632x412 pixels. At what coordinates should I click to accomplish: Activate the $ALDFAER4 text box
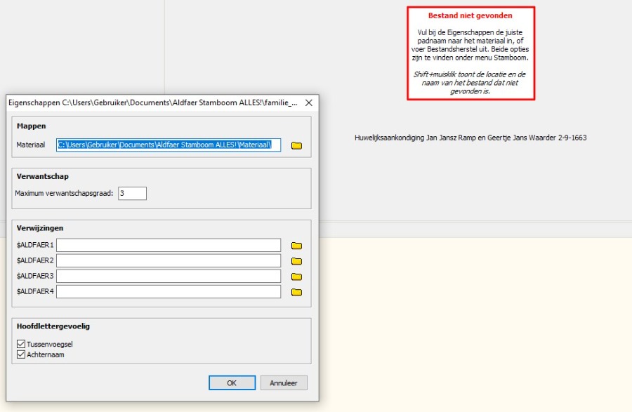pyautogui.click(x=169, y=292)
